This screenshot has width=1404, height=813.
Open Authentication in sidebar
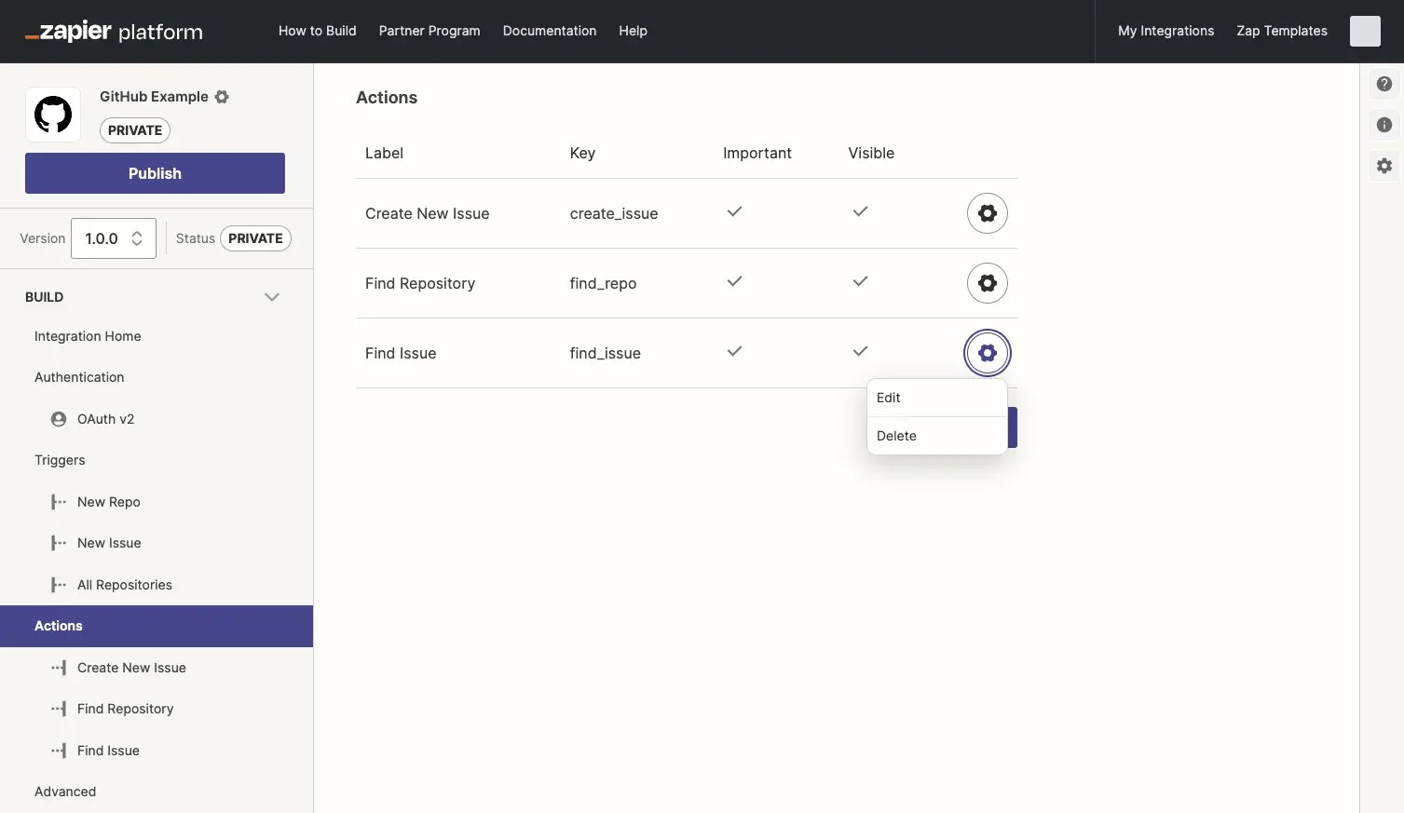pos(79,377)
